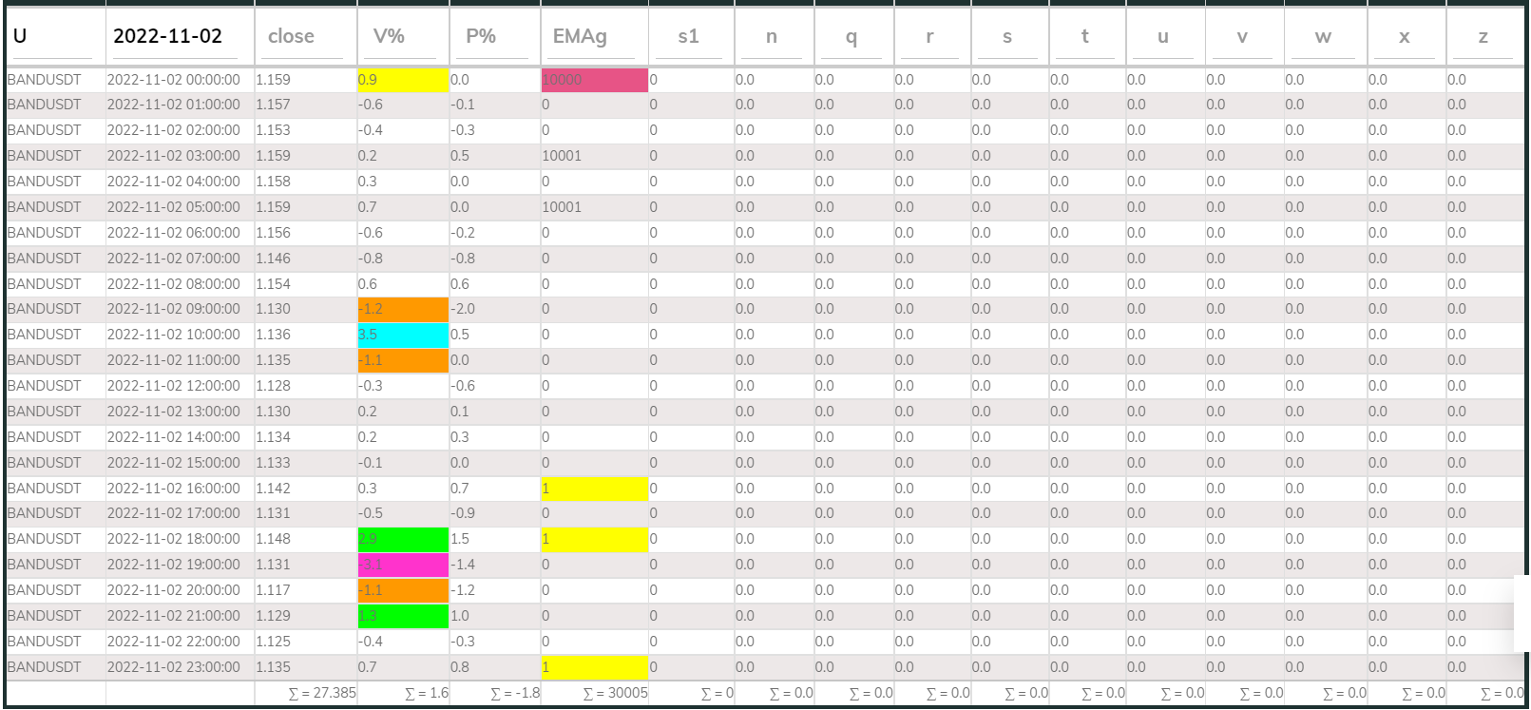Click the 2022-11-02 12:00:00 timestamp cell
Image resolution: width=1531 pixels, height=710 pixels.
point(181,386)
